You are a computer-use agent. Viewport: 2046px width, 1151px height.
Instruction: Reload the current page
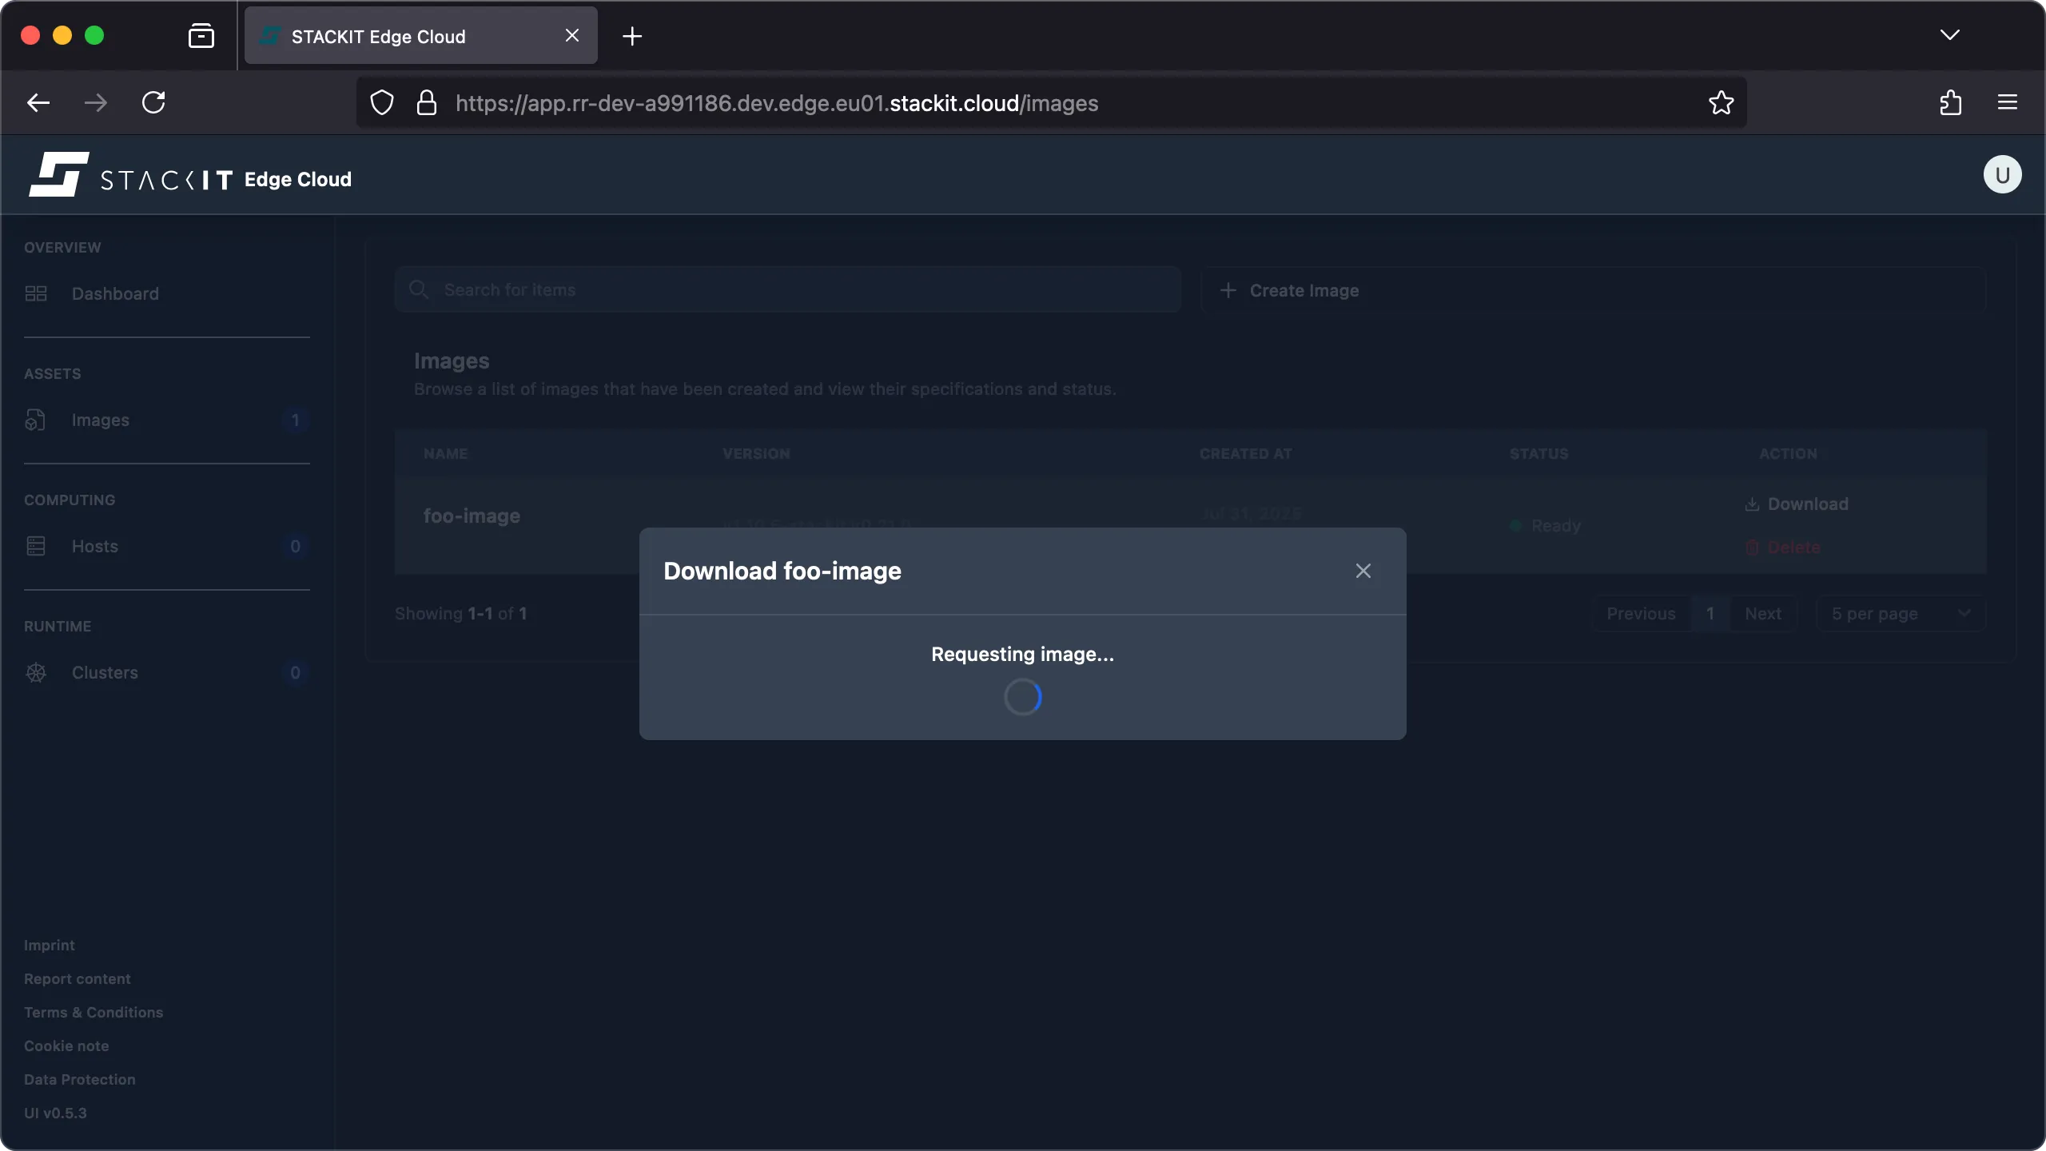pyautogui.click(x=153, y=102)
